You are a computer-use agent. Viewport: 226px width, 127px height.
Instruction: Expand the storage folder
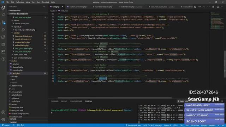pyautogui.click(x=14, y=76)
